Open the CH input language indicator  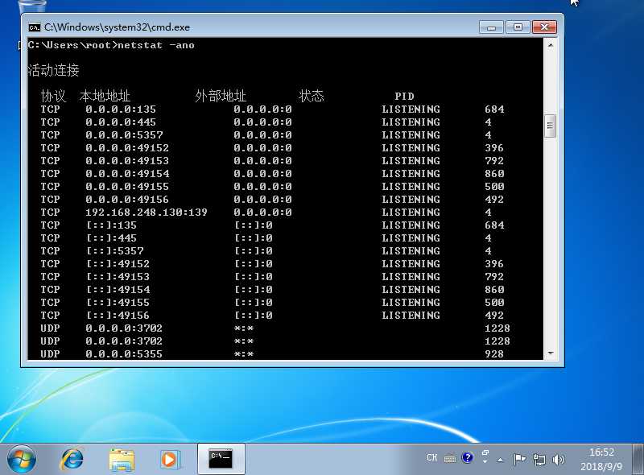point(431,457)
